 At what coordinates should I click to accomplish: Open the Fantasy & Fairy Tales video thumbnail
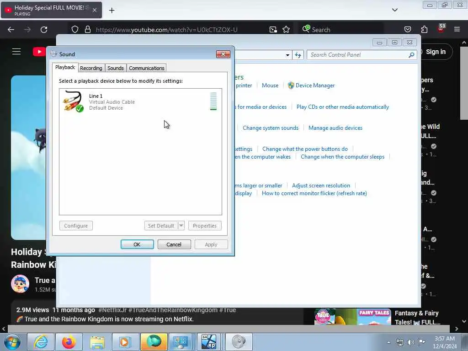click(x=353, y=317)
